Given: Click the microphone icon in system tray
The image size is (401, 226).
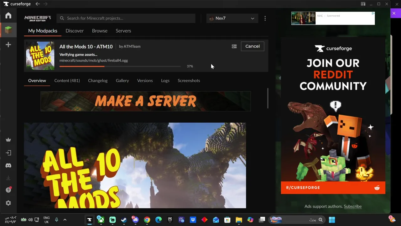Looking at the screenshot, I should 56,220.
